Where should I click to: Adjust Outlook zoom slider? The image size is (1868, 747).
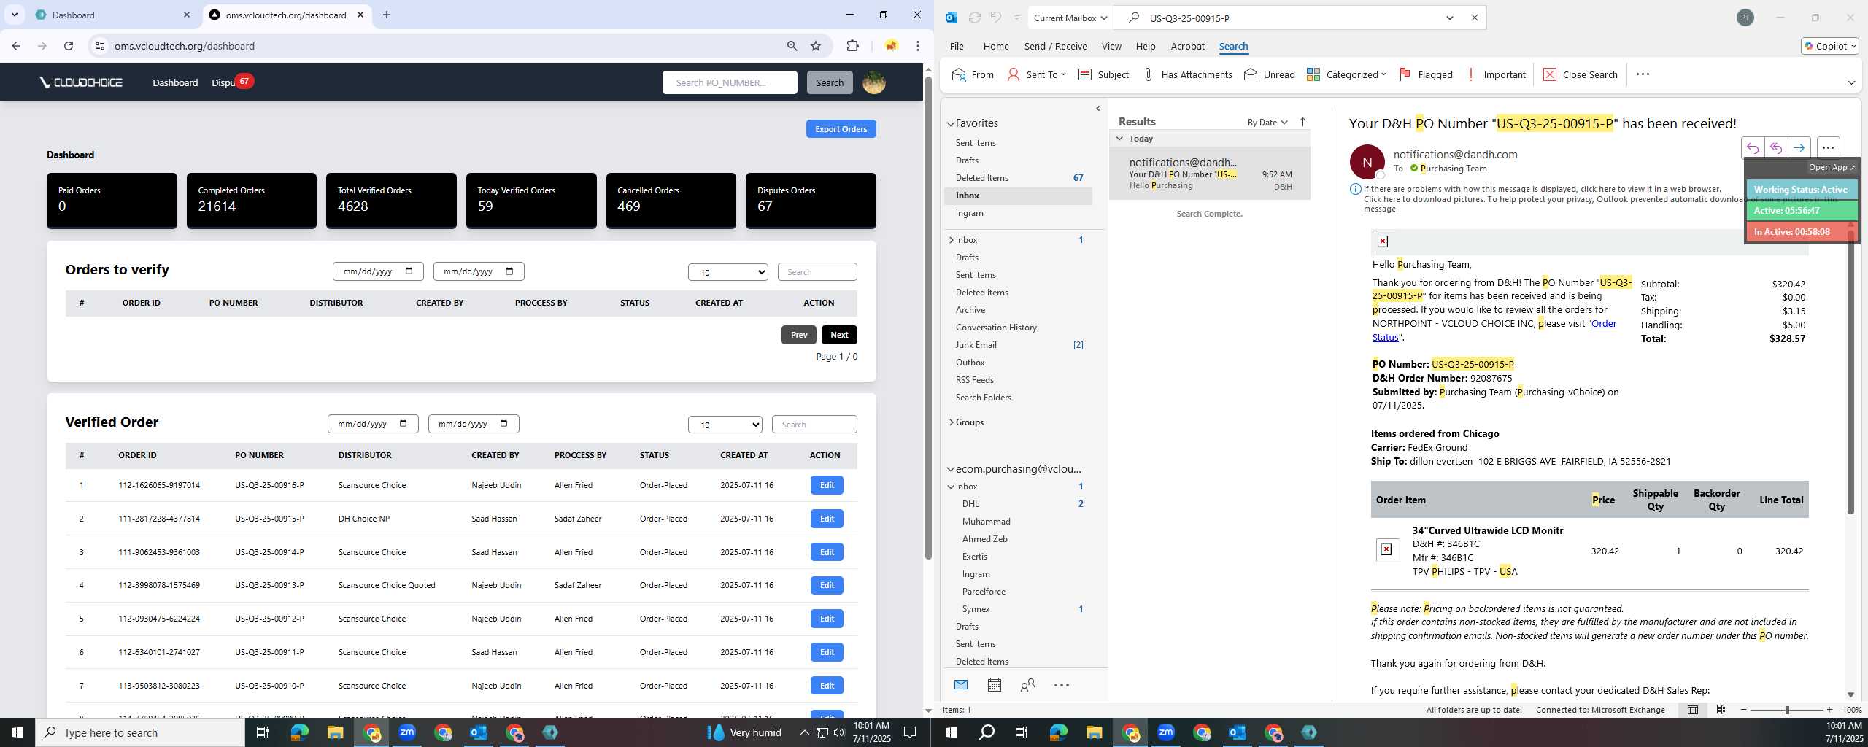1787,710
